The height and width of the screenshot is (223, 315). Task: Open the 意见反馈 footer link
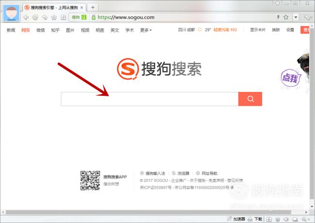[235, 180]
